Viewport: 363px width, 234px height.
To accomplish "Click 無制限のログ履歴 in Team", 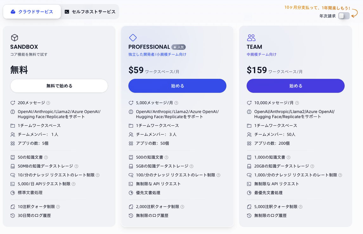I will [270, 216].
